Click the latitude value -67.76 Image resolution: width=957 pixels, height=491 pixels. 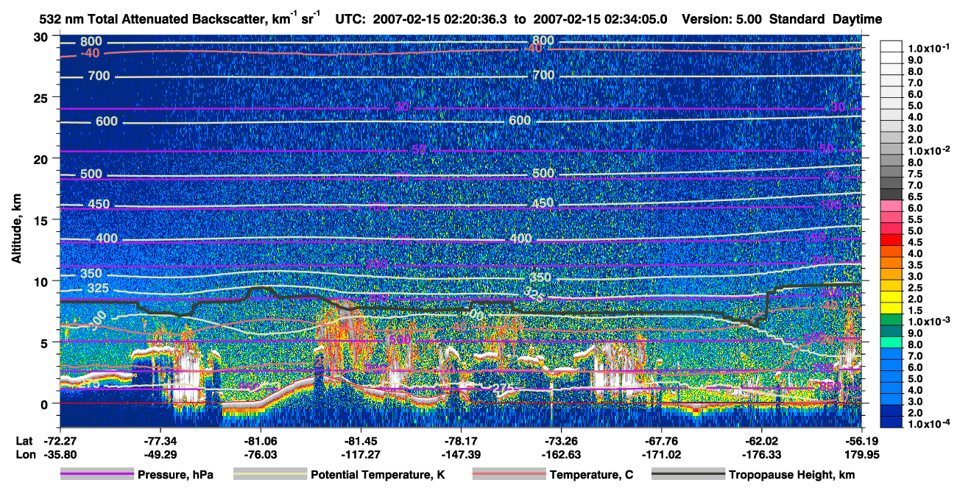(662, 440)
